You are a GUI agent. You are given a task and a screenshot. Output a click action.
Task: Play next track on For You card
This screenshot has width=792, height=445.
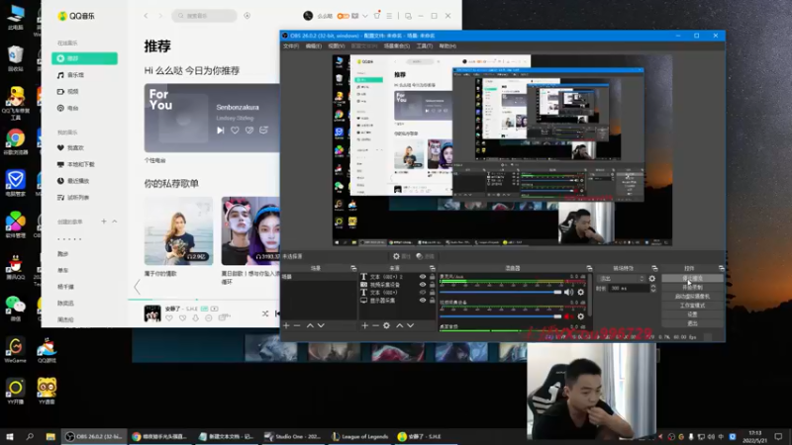(220, 131)
